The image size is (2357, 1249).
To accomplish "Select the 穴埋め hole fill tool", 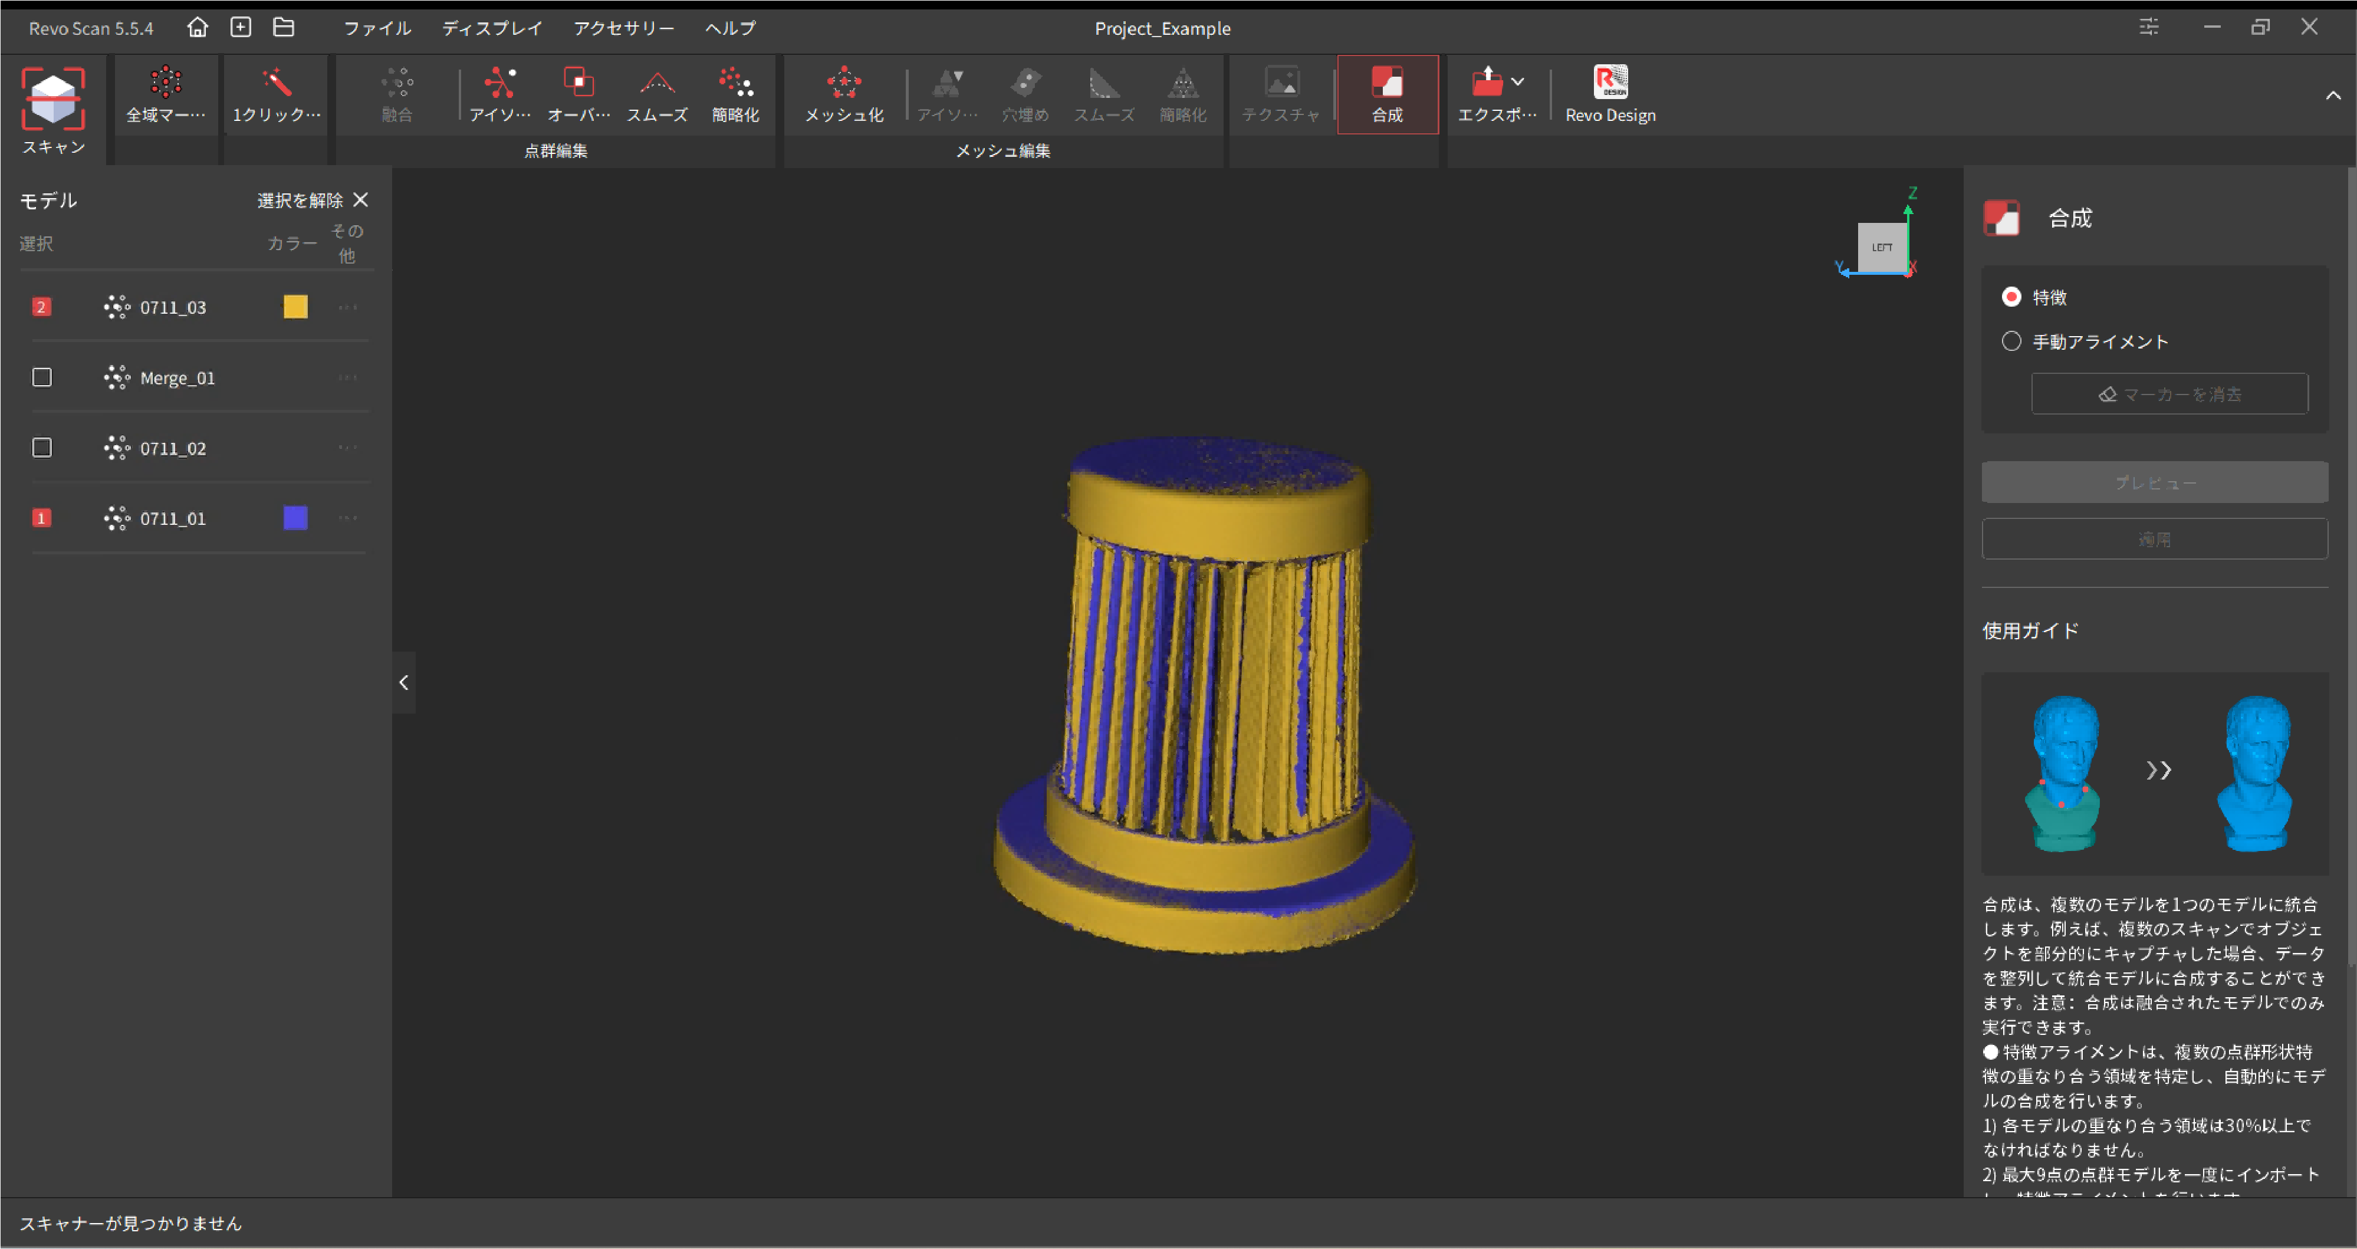I will pyautogui.click(x=1025, y=93).
